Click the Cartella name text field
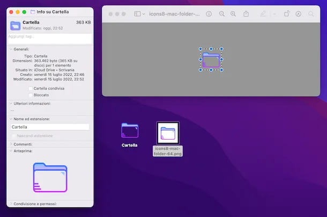The width and height of the screenshot is (327, 217). (50, 127)
